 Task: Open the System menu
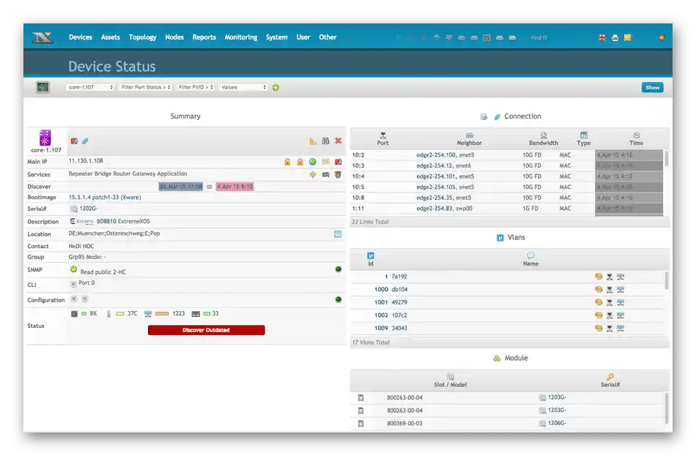[x=276, y=37]
